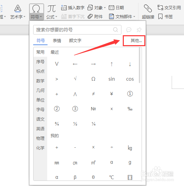Insert the ¾ fraction symbol
Screen dimensions: 184x186
click(x=57, y=124)
